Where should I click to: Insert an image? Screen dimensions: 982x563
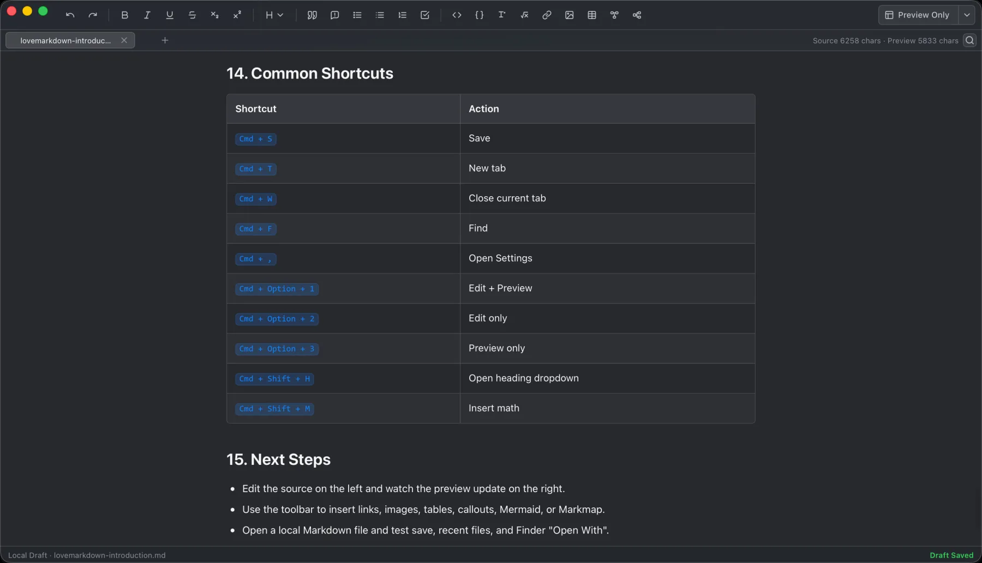pos(570,15)
